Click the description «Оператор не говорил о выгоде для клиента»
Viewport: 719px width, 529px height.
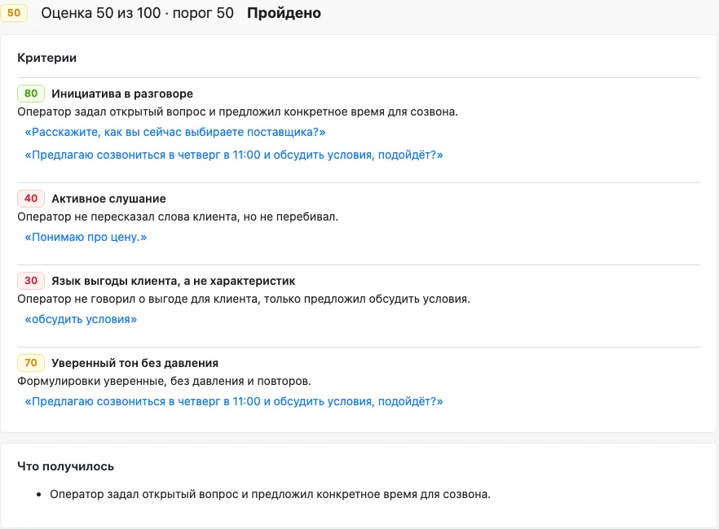(x=244, y=299)
